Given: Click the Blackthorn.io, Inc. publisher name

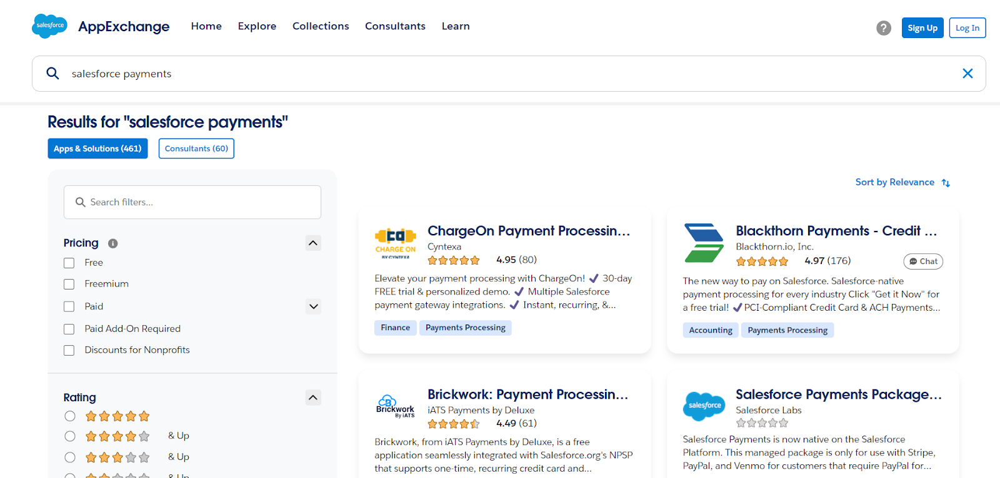Looking at the screenshot, I should coord(774,247).
